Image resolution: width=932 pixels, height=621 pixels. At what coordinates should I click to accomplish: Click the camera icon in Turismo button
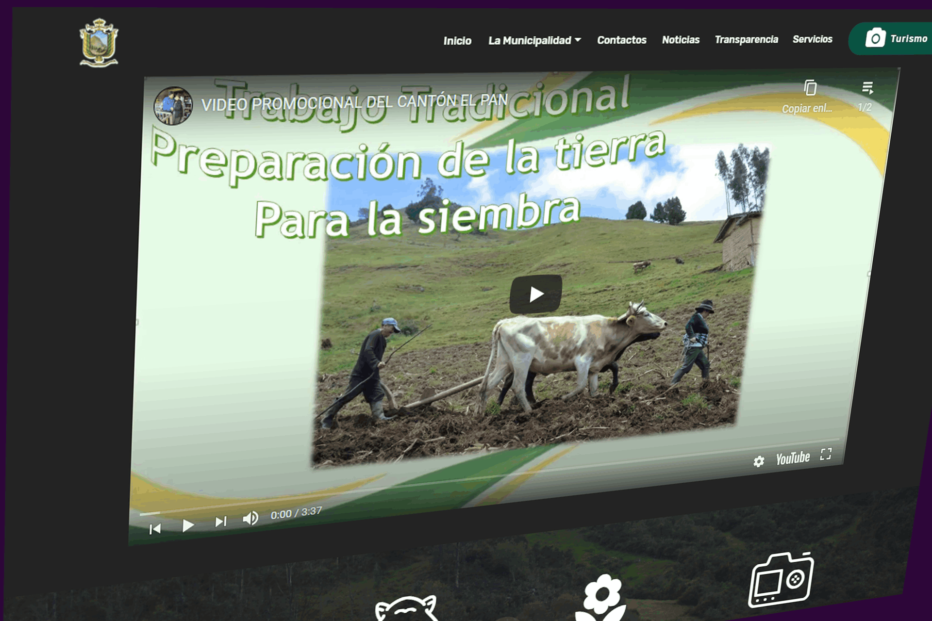pos(875,37)
